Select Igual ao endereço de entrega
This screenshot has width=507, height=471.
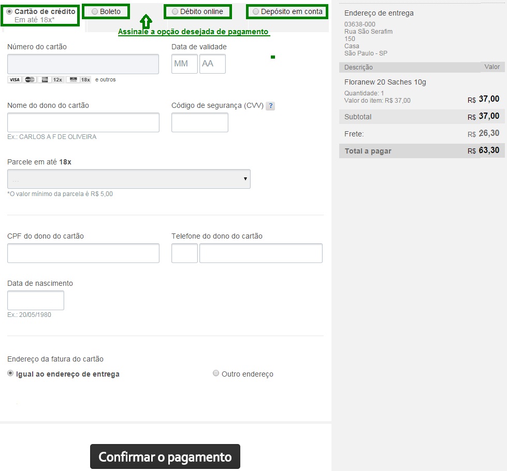(10, 373)
